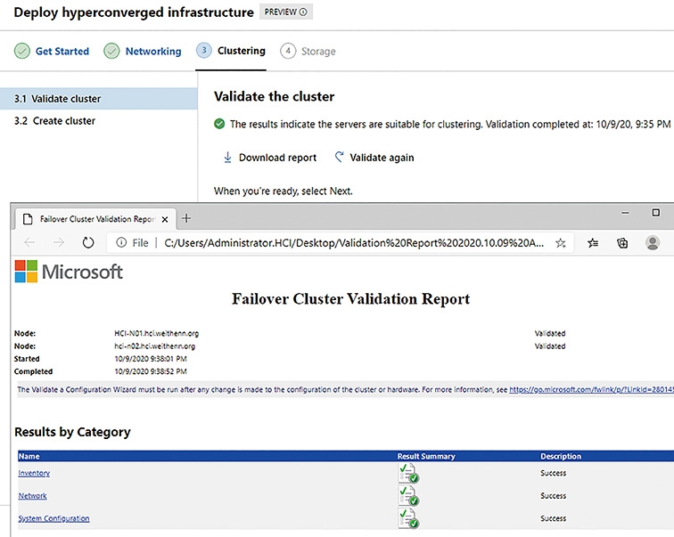Click the Name column header
This screenshot has width=674, height=537.
click(29, 456)
